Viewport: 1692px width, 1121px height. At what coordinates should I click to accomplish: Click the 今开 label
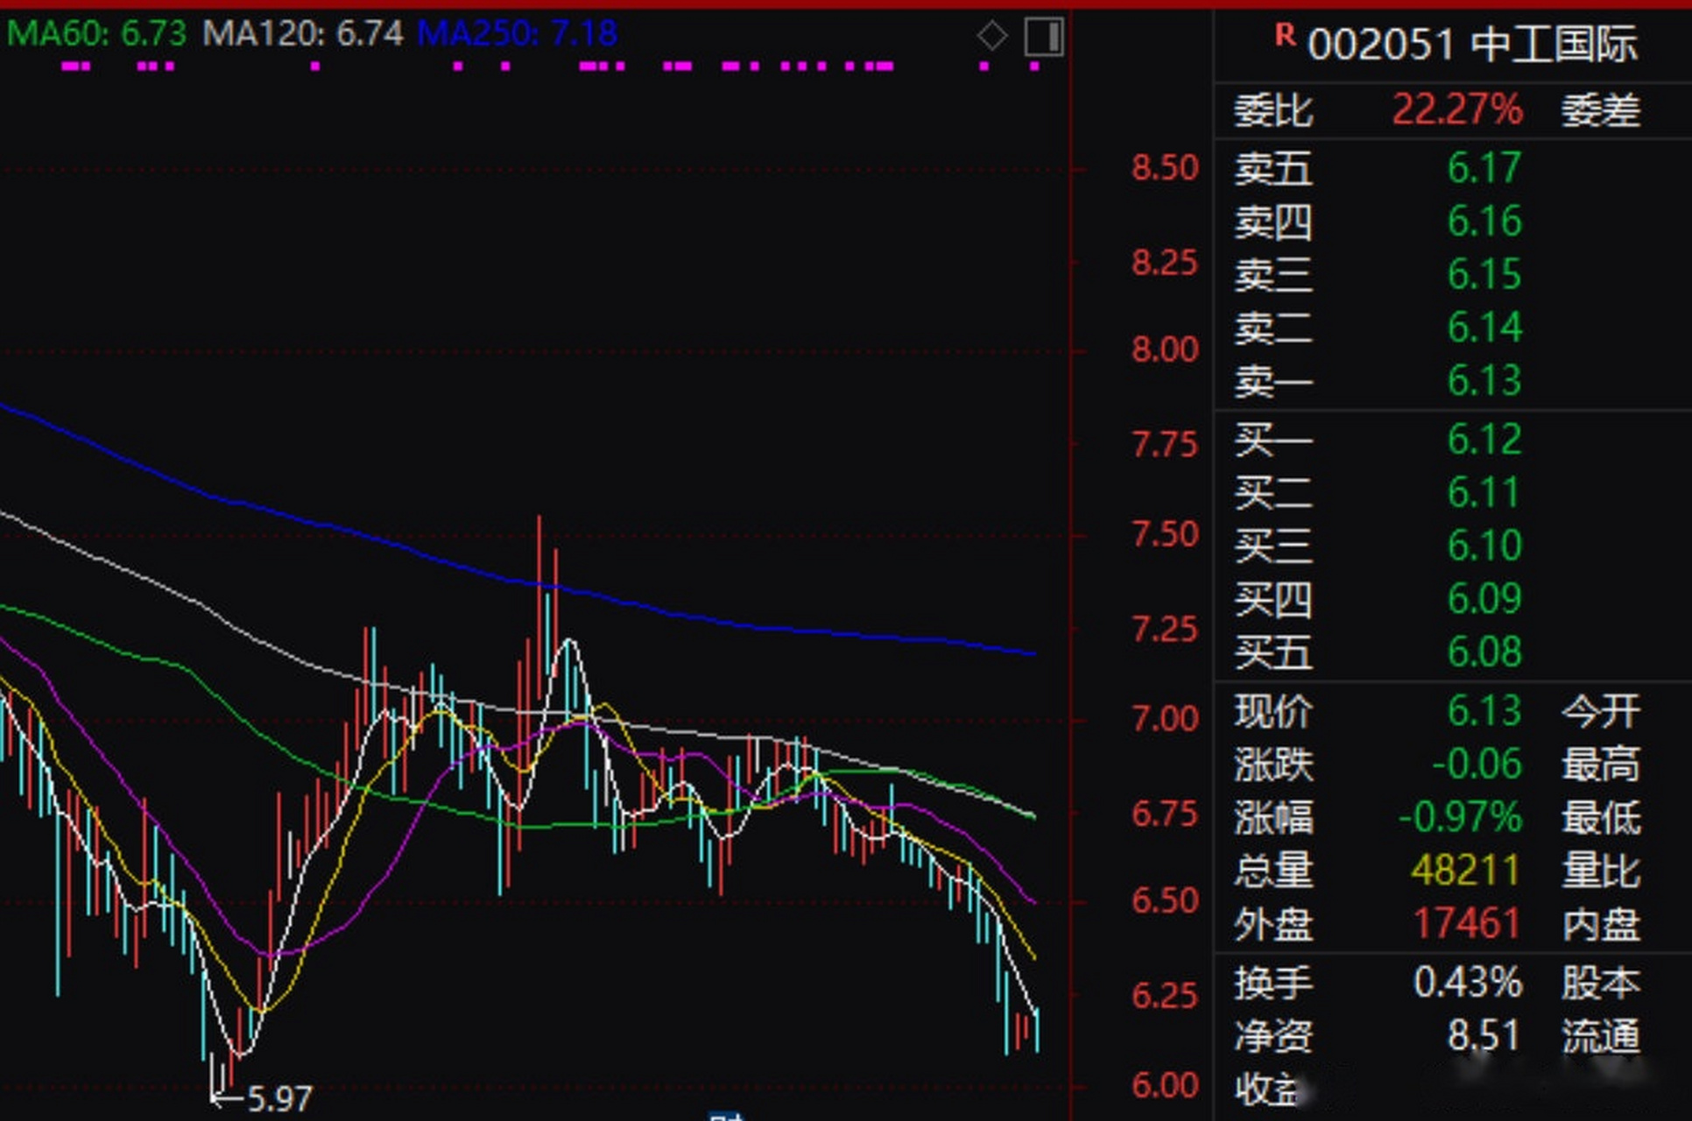tap(1601, 711)
